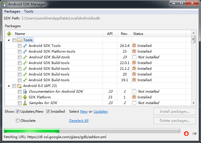Click the Delete packages button
Screen dimensions: 201x143
tap(175, 120)
